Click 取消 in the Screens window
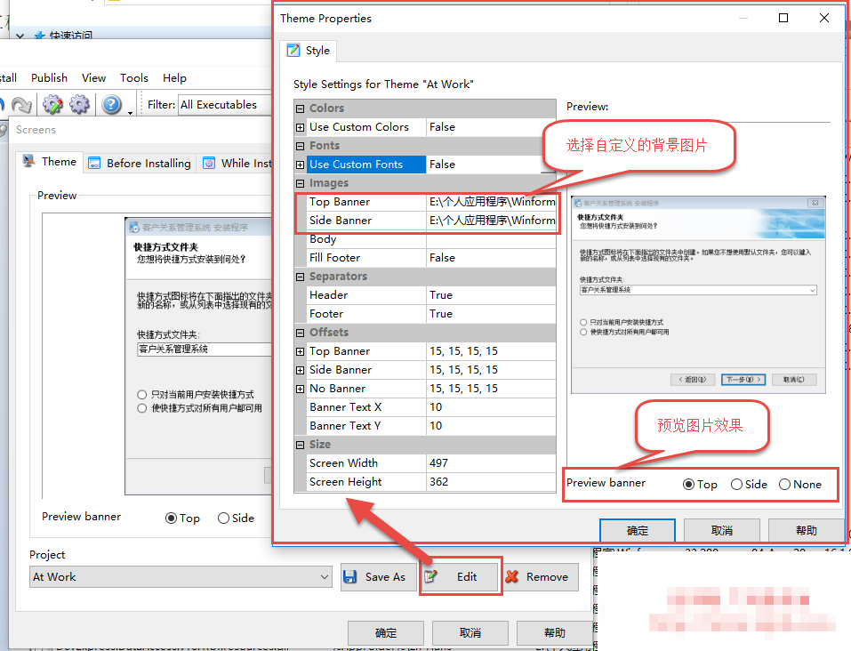 click(x=470, y=633)
